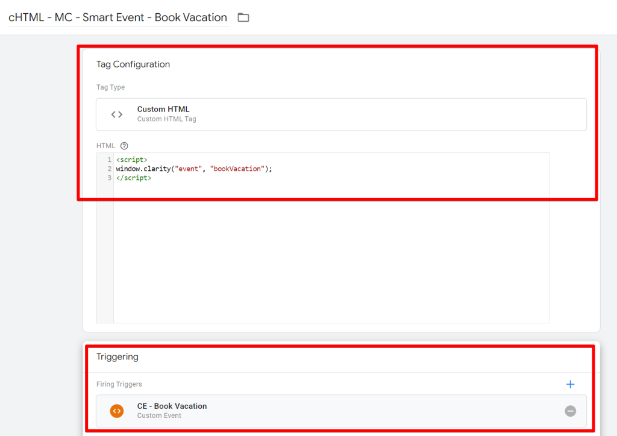
Task: Select the Custom HTML tag type card
Action: [x=341, y=114]
